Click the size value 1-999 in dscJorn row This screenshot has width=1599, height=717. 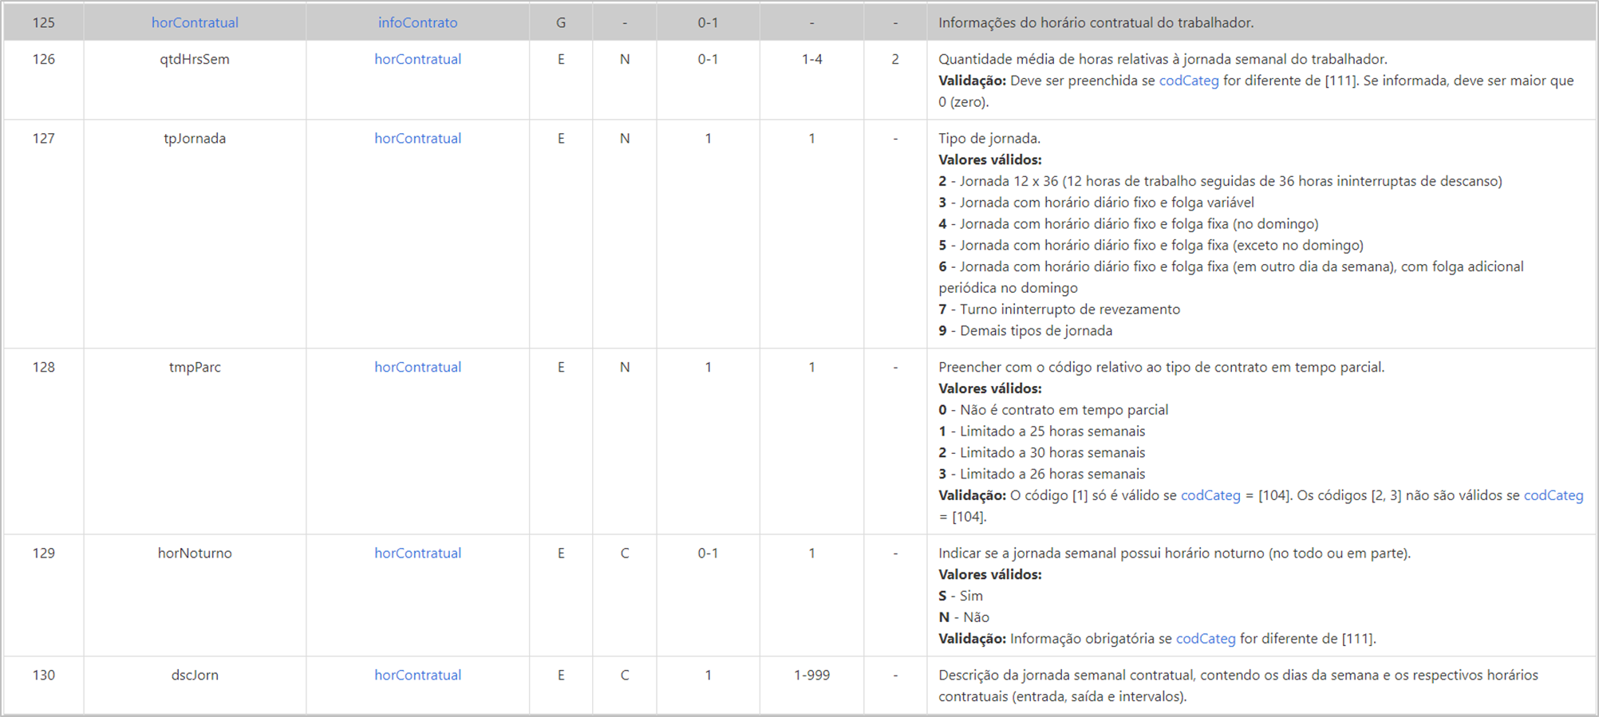[x=811, y=675]
